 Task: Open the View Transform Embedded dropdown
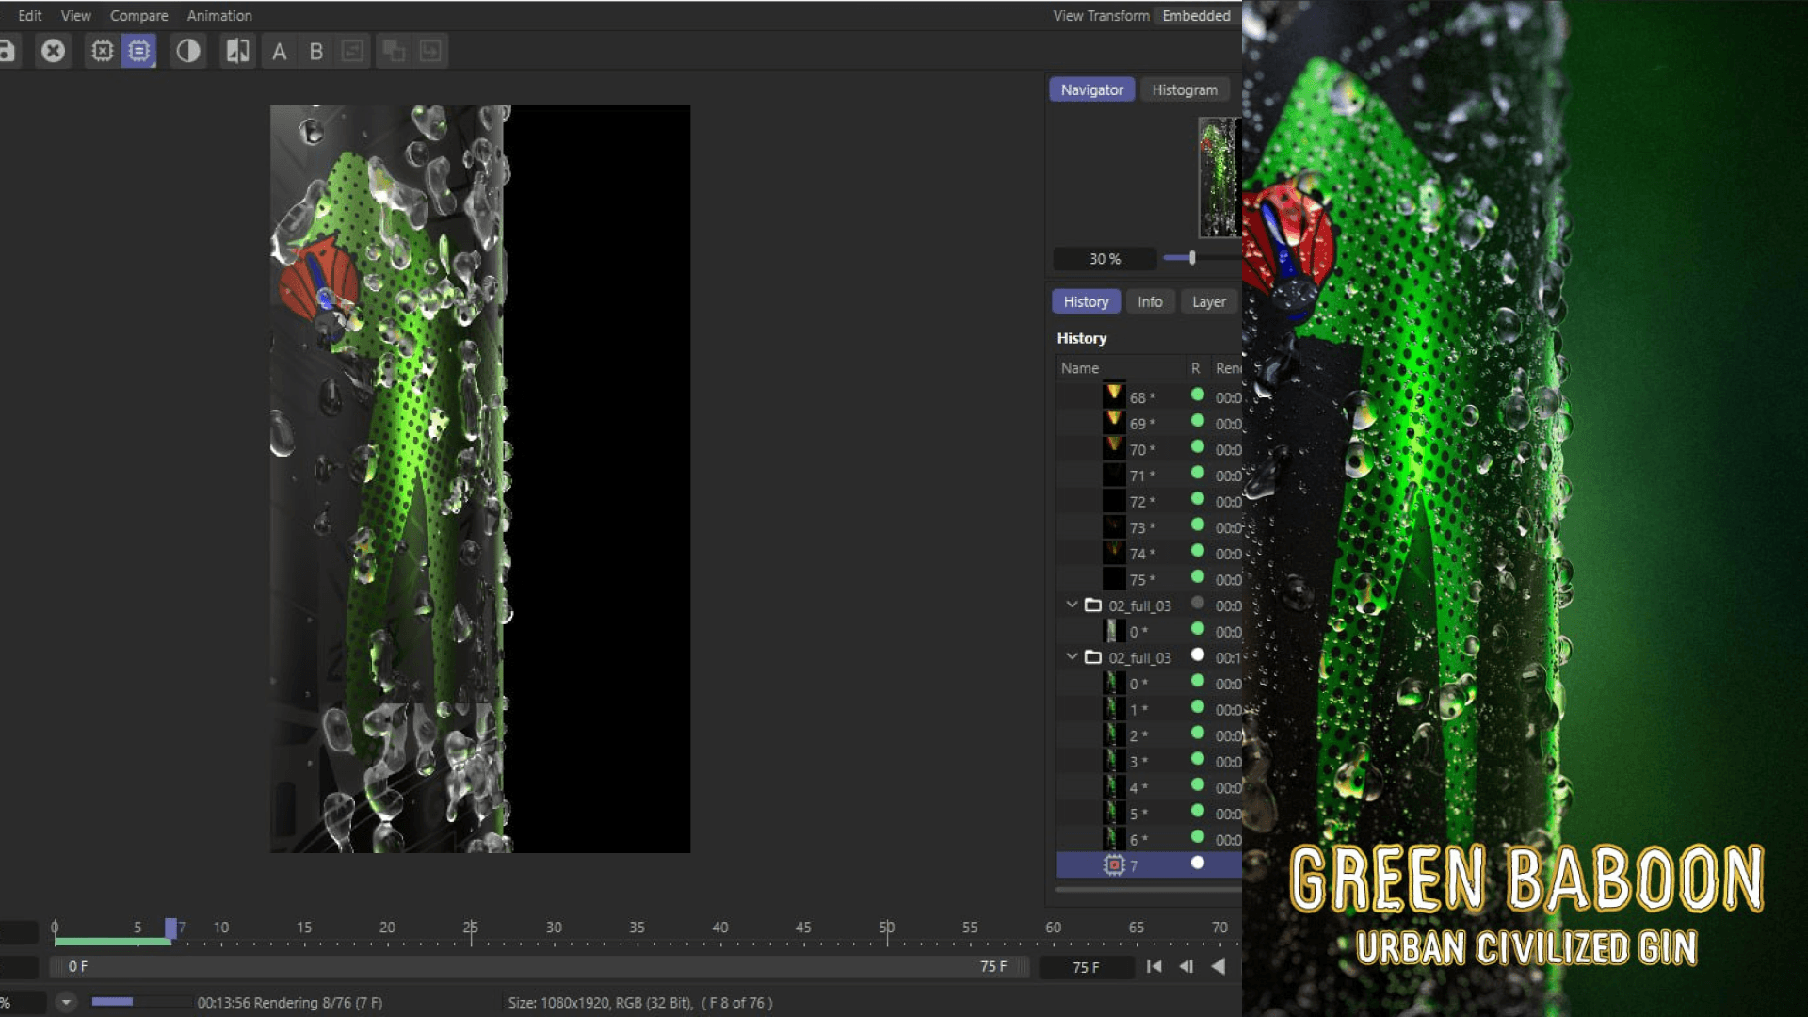point(1196,16)
